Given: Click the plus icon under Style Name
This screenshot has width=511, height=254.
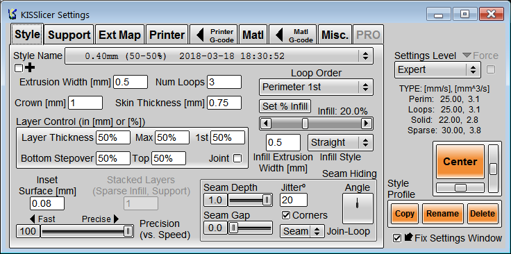Looking at the screenshot, I should [31, 68].
